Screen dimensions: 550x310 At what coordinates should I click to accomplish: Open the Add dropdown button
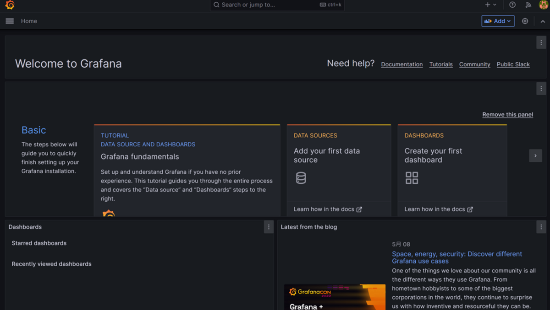[x=498, y=21]
